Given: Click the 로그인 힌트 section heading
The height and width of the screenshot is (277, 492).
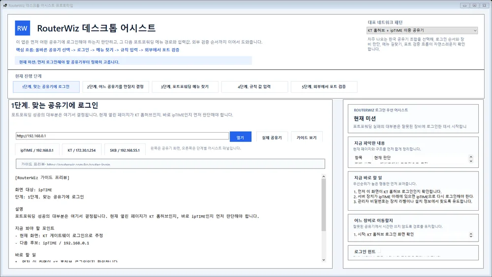Looking at the screenshot, I should 365,251.
